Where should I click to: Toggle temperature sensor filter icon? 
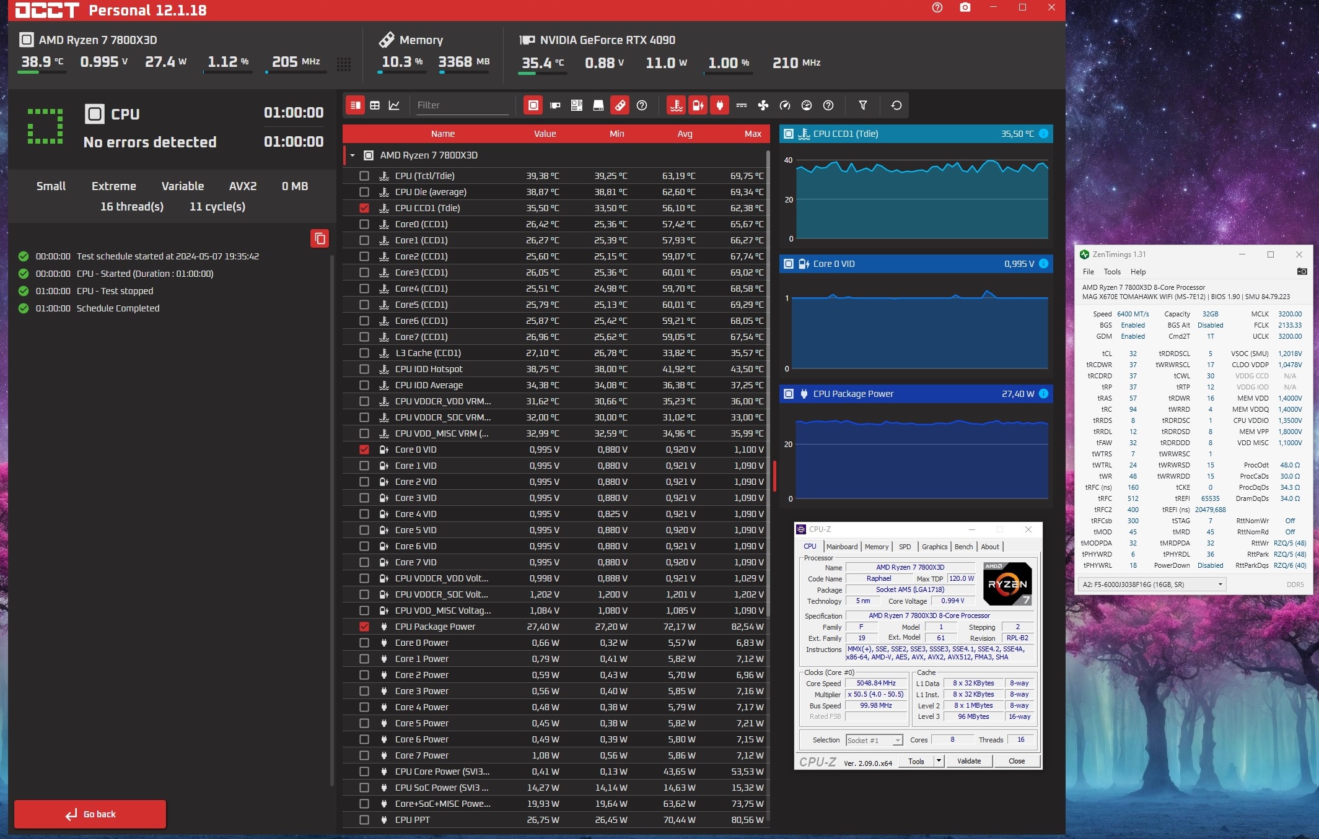676,105
